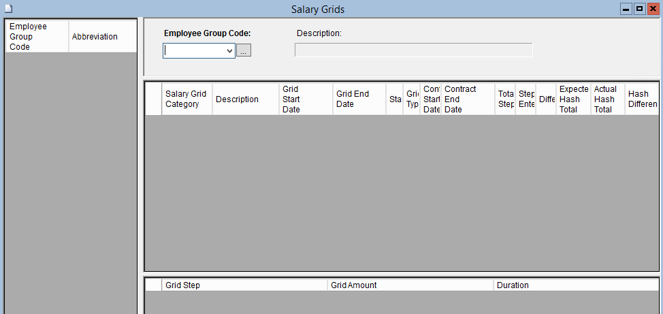Click the Expected Hash Total column header

tap(573, 99)
